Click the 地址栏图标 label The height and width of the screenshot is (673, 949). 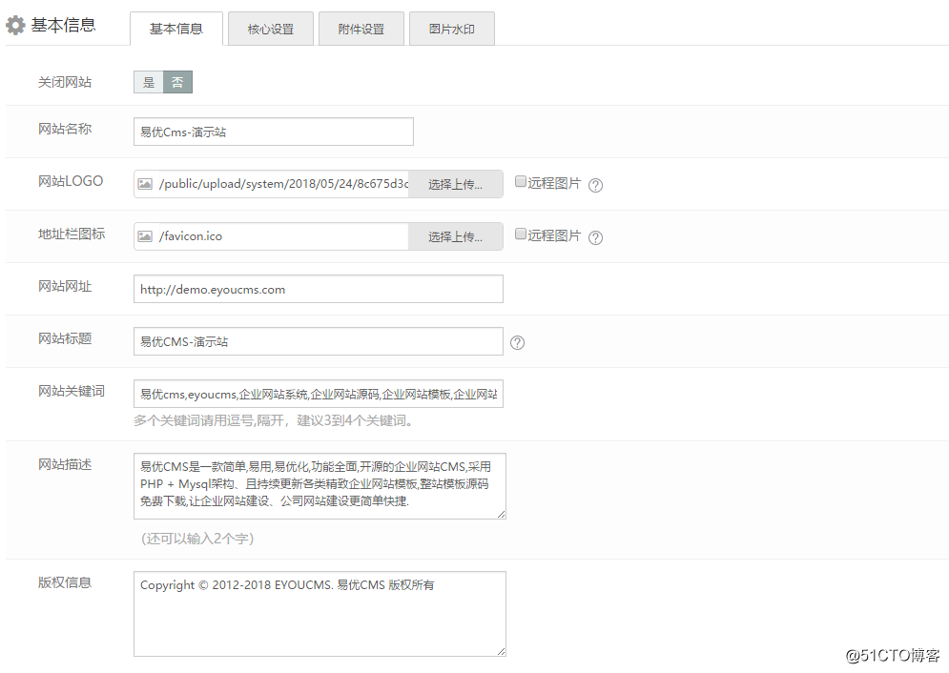72,234
